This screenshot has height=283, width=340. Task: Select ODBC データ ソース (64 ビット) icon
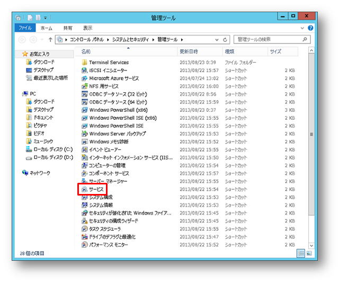point(84,102)
